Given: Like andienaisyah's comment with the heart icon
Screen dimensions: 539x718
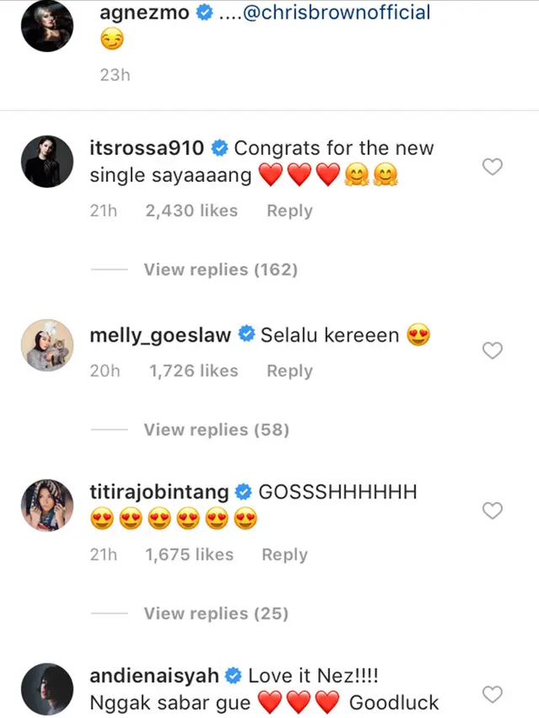Looking at the screenshot, I should [x=493, y=694].
